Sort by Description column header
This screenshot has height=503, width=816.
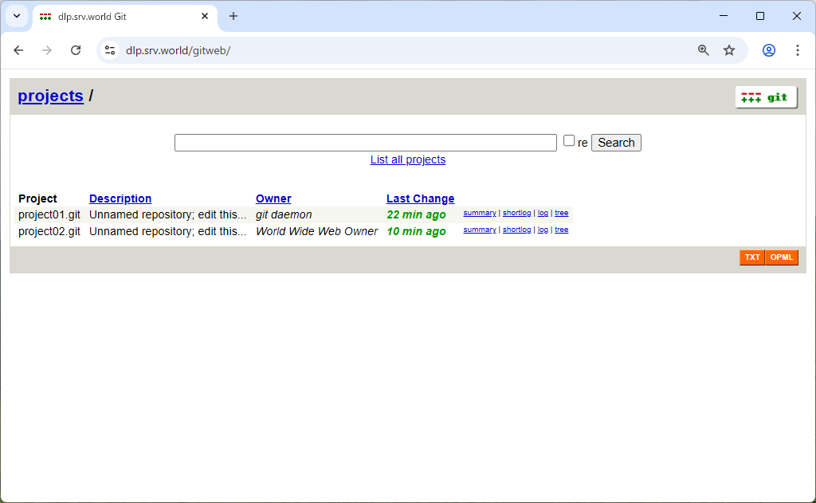(120, 199)
